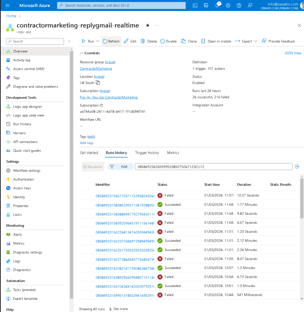Open Access keys
Image resolution: width=304 pixels, height=312 pixels.
click(x=22, y=188)
